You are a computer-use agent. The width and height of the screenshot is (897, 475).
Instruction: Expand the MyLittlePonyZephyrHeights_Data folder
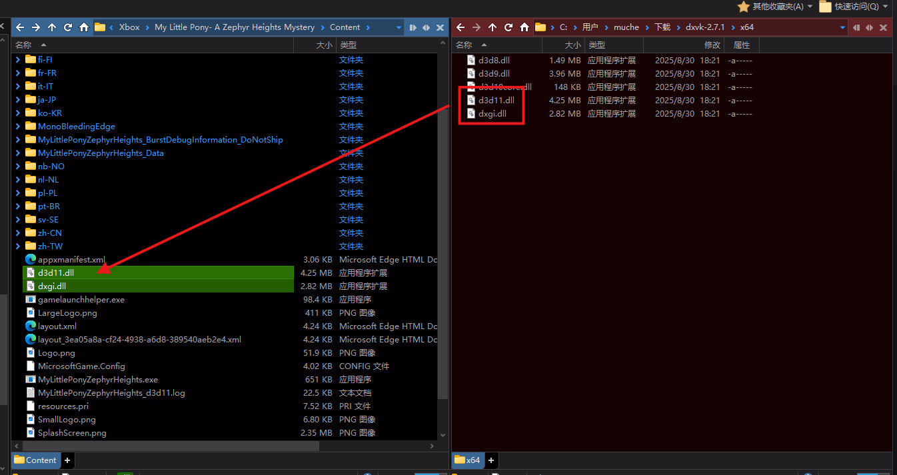(x=18, y=153)
